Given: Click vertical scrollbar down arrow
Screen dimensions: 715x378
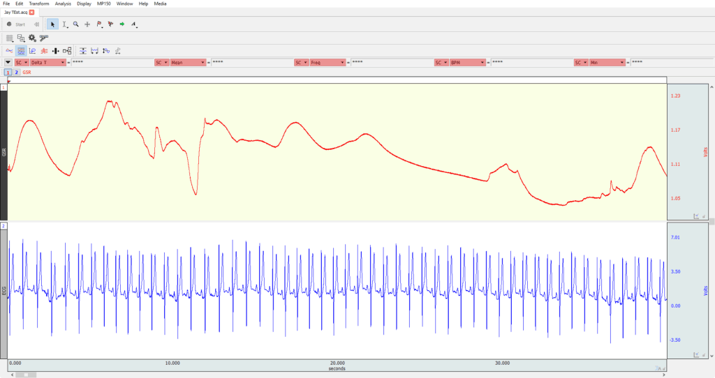Looking at the screenshot, I should (x=712, y=356).
